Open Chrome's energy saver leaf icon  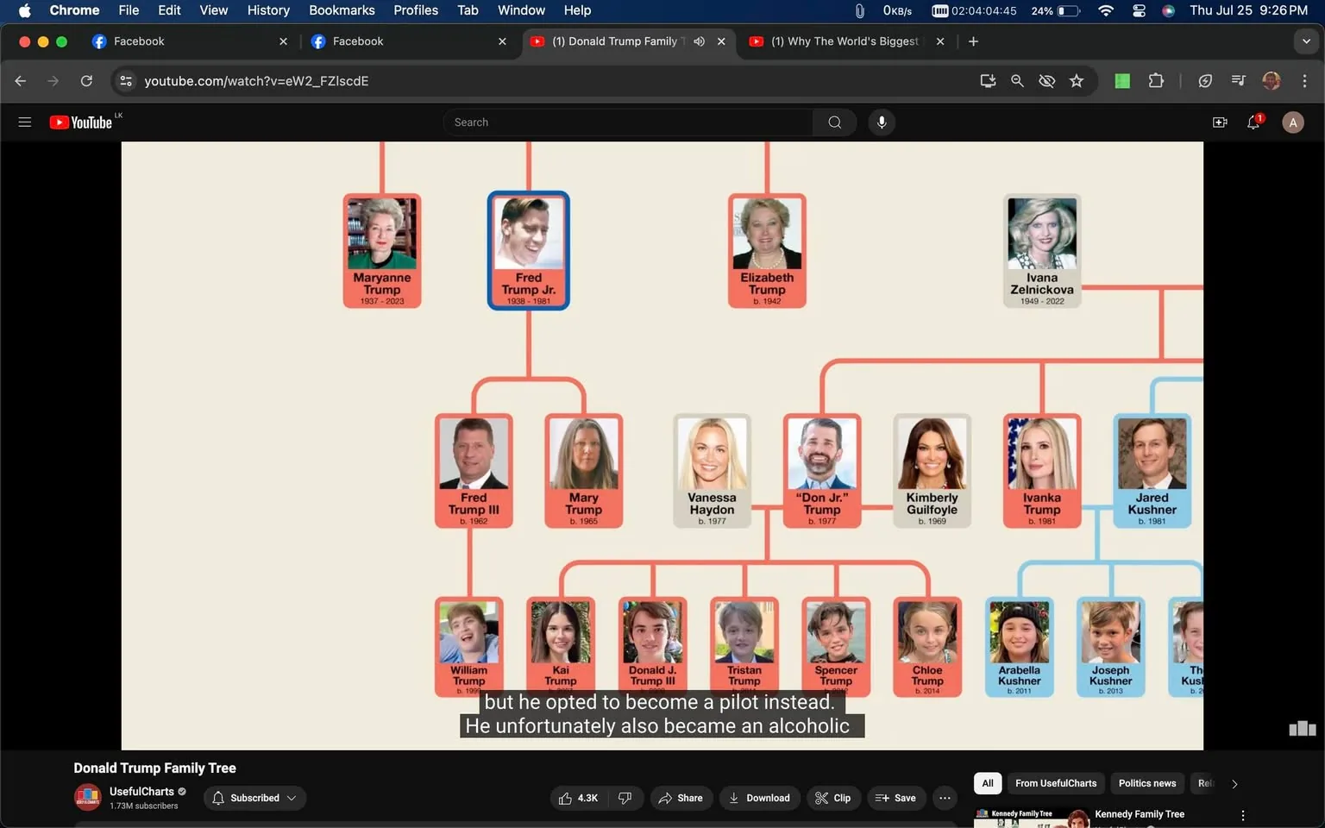tap(1204, 80)
